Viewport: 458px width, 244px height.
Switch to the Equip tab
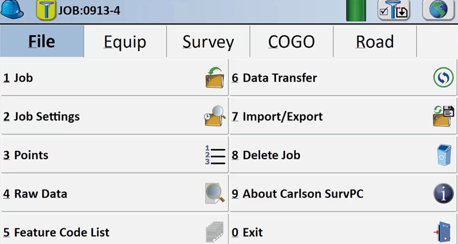click(x=125, y=42)
